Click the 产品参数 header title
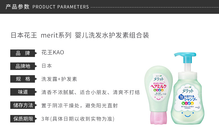Screen dimensions: 219x136 coord(17,7)
